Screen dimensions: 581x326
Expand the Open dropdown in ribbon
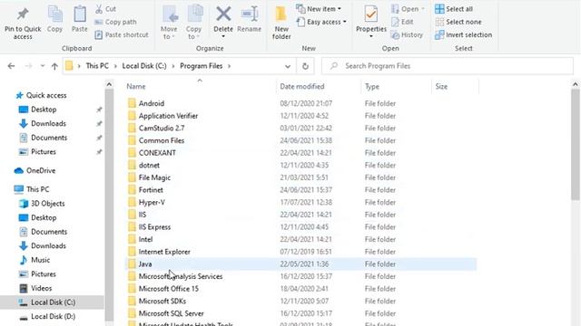pyautogui.click(x=423, y=9)
